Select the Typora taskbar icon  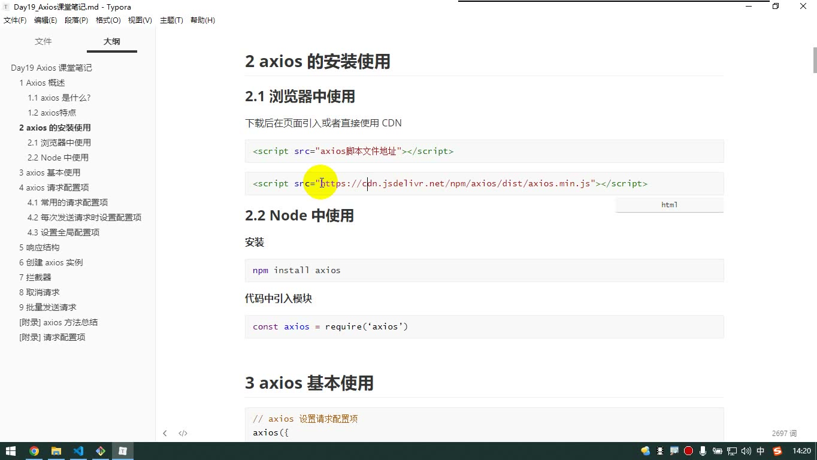(x=122, y=451)
